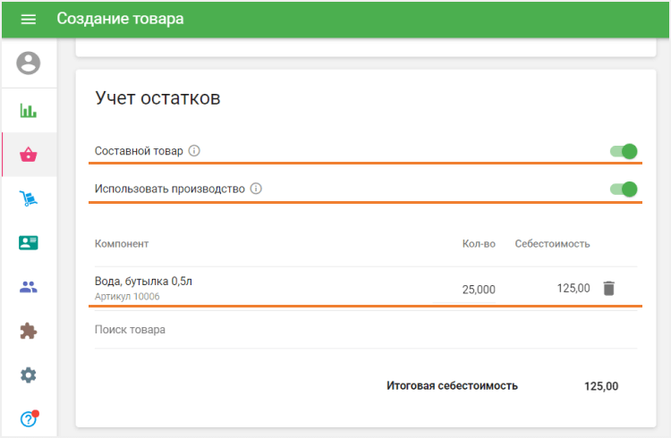Click the Компонент column header
671x438 pixels.
(122, 244)
